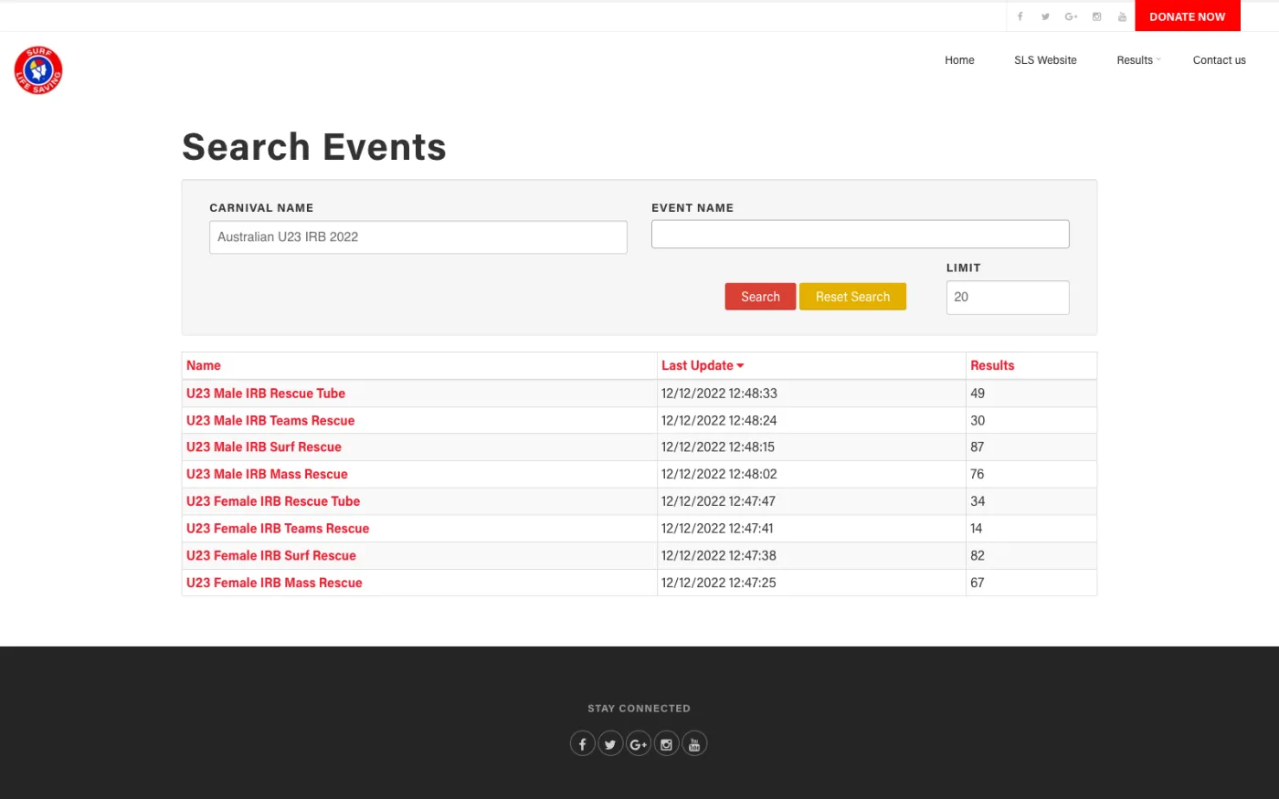Open the Contact us menu item
Image resolution: width=1279 pixels, height=799 pixels.
click(x=1219, y=60)
